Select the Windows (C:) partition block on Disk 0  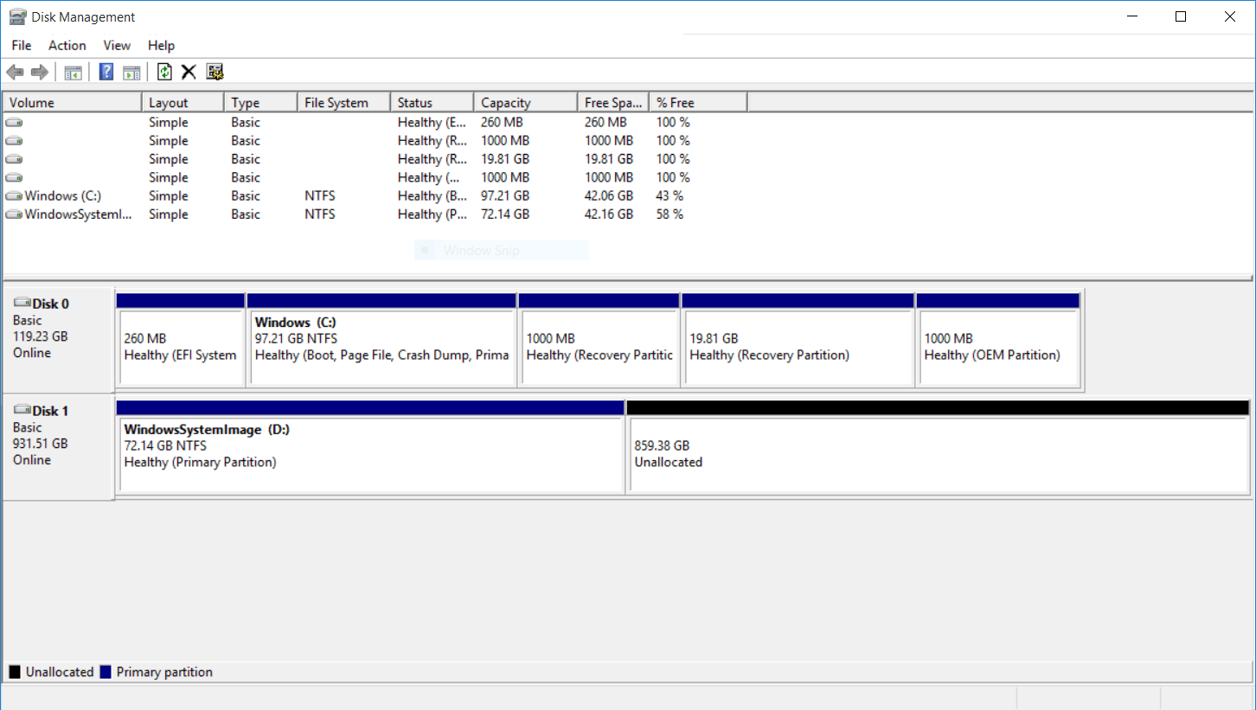[x=381, y=340]
